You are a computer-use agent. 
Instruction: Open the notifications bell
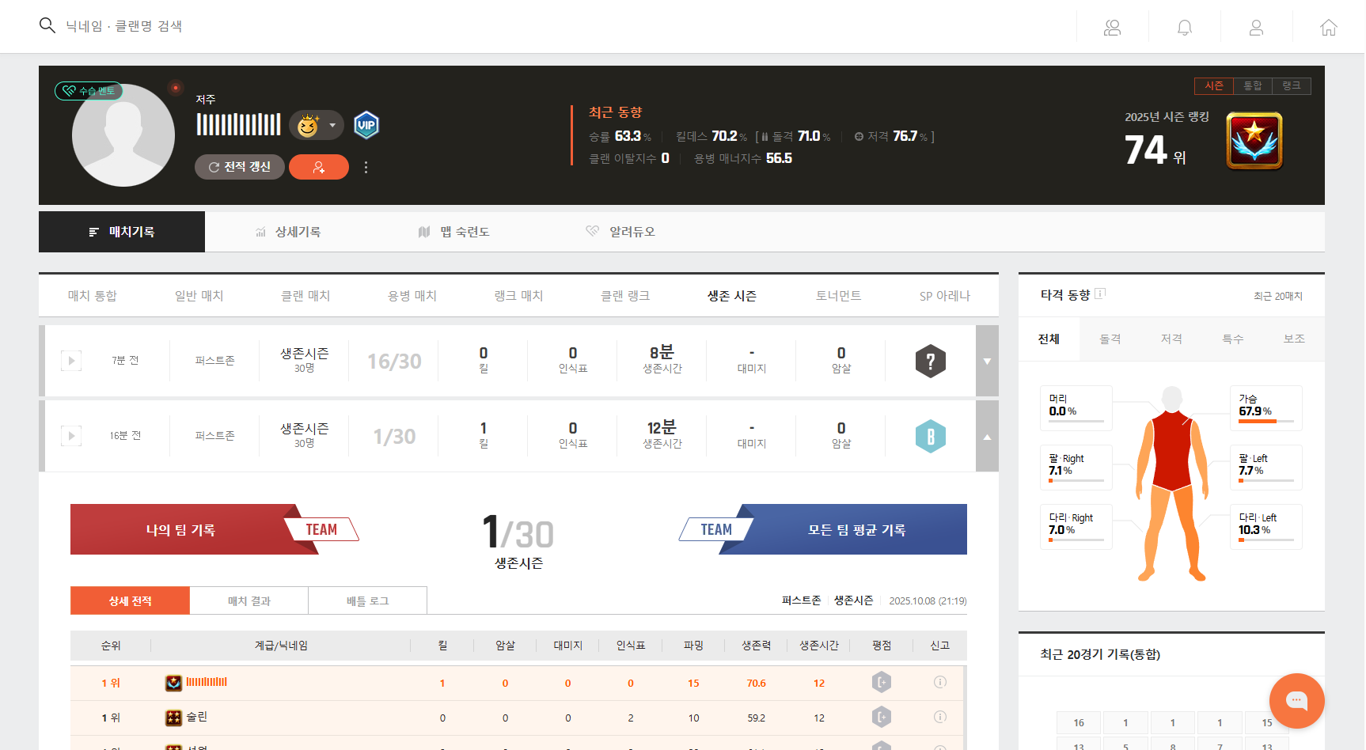pyautogui.click(x=1184, y=28)
